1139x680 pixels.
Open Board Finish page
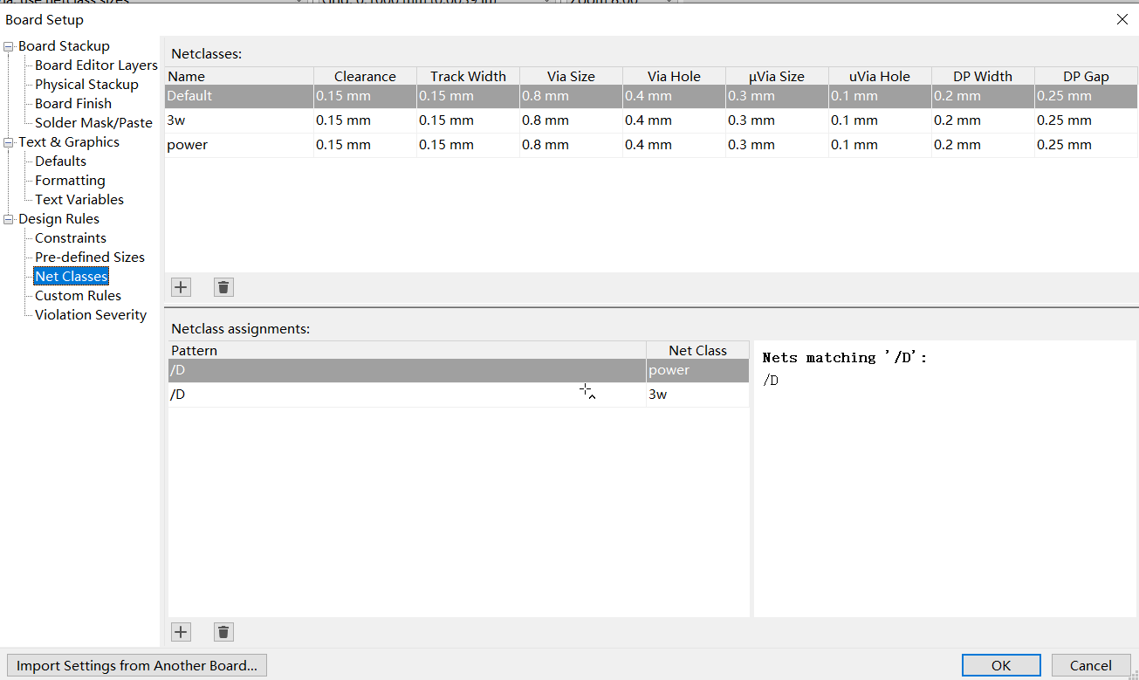73,104
